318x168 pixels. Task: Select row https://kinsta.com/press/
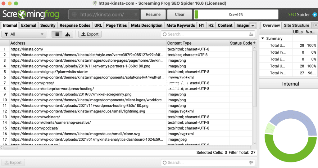[126, 83]
